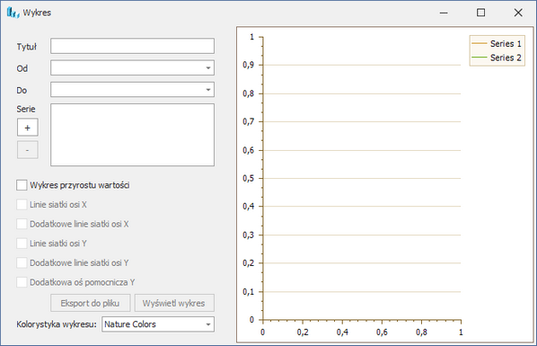Click the Y axis label 0,9
Screen dimensions: 537x346
tap(248, 65)
